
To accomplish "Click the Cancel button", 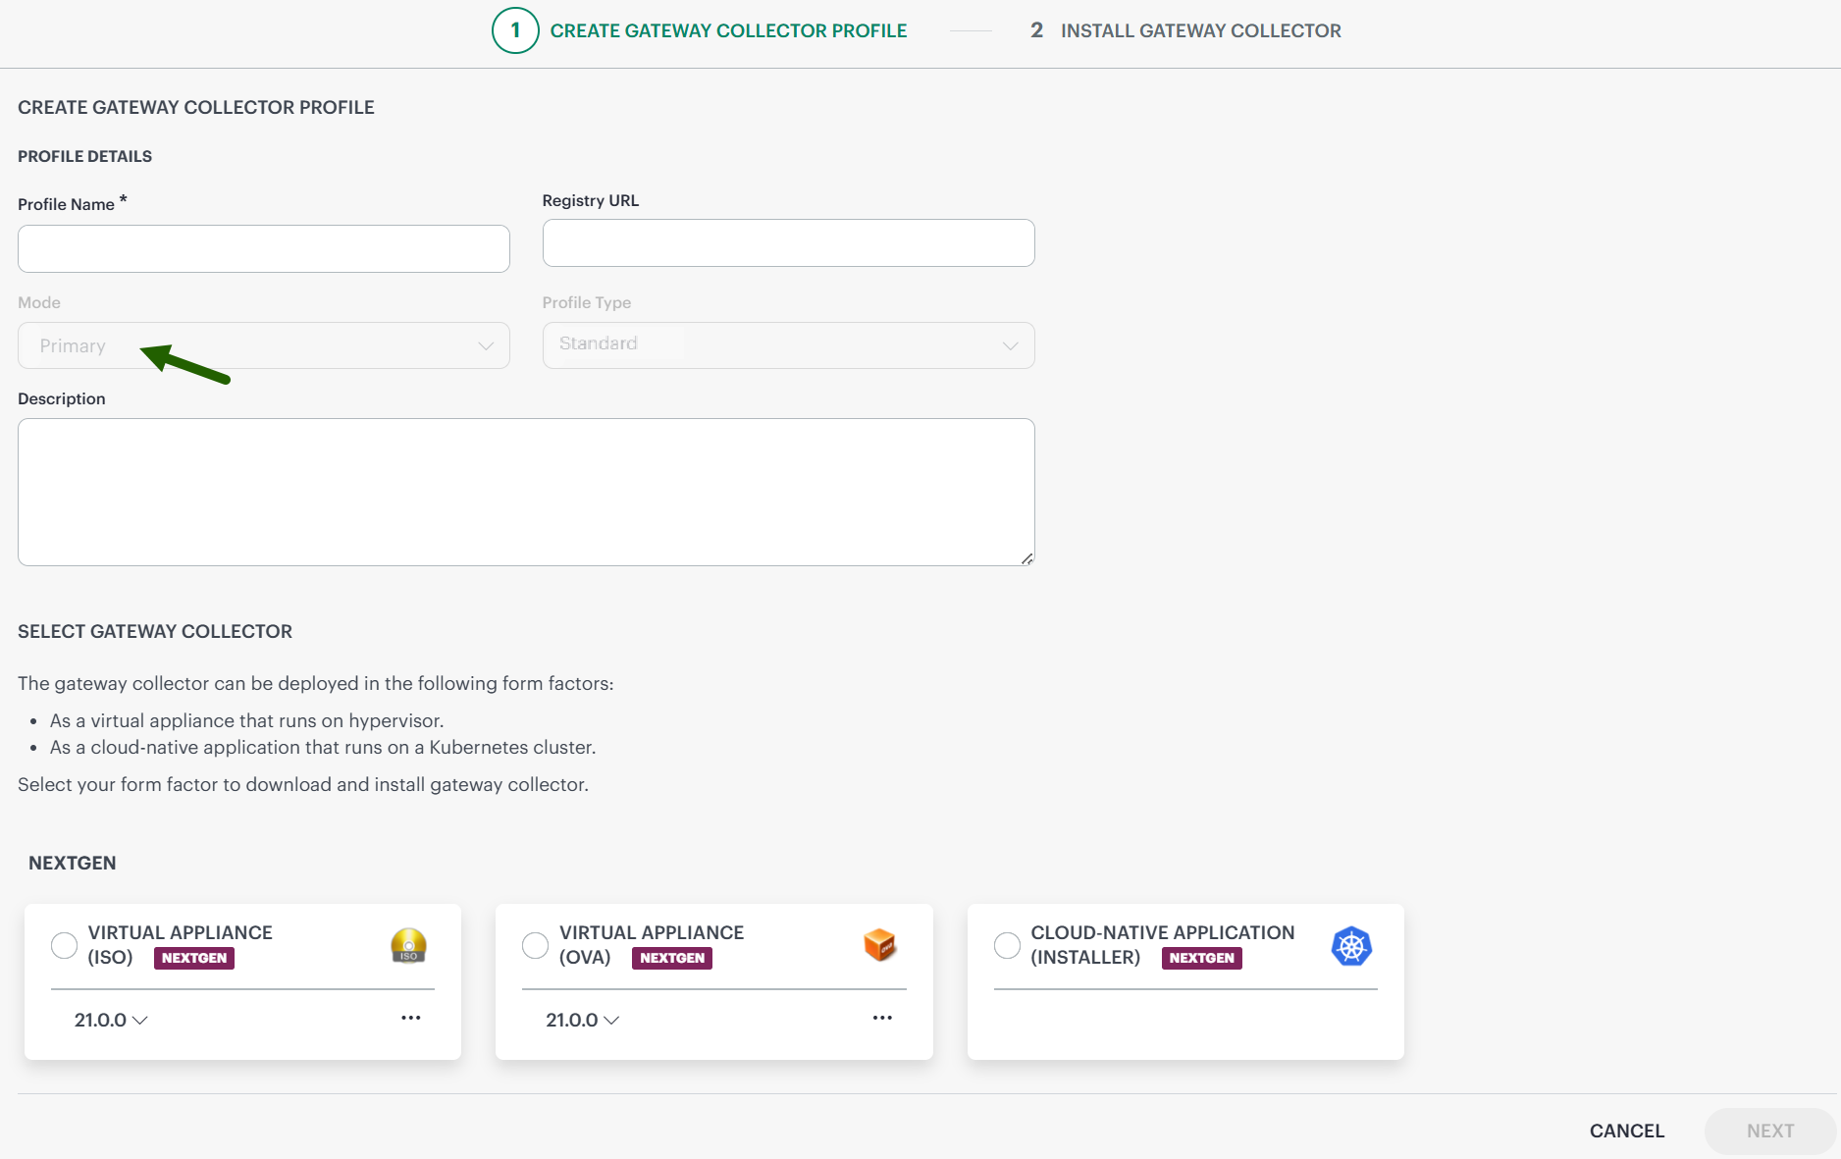I will (1627, 1131).
